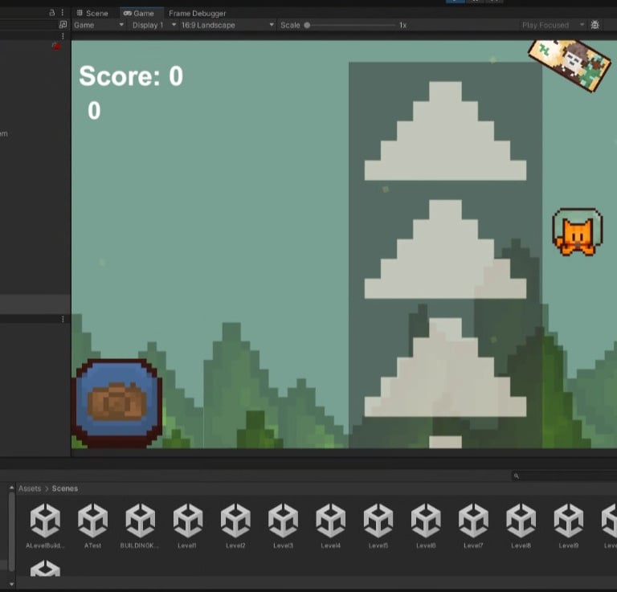Select the Level2 scene icon
The height and width of the screenshot is (592, 617).
click(x=235, y=520)
